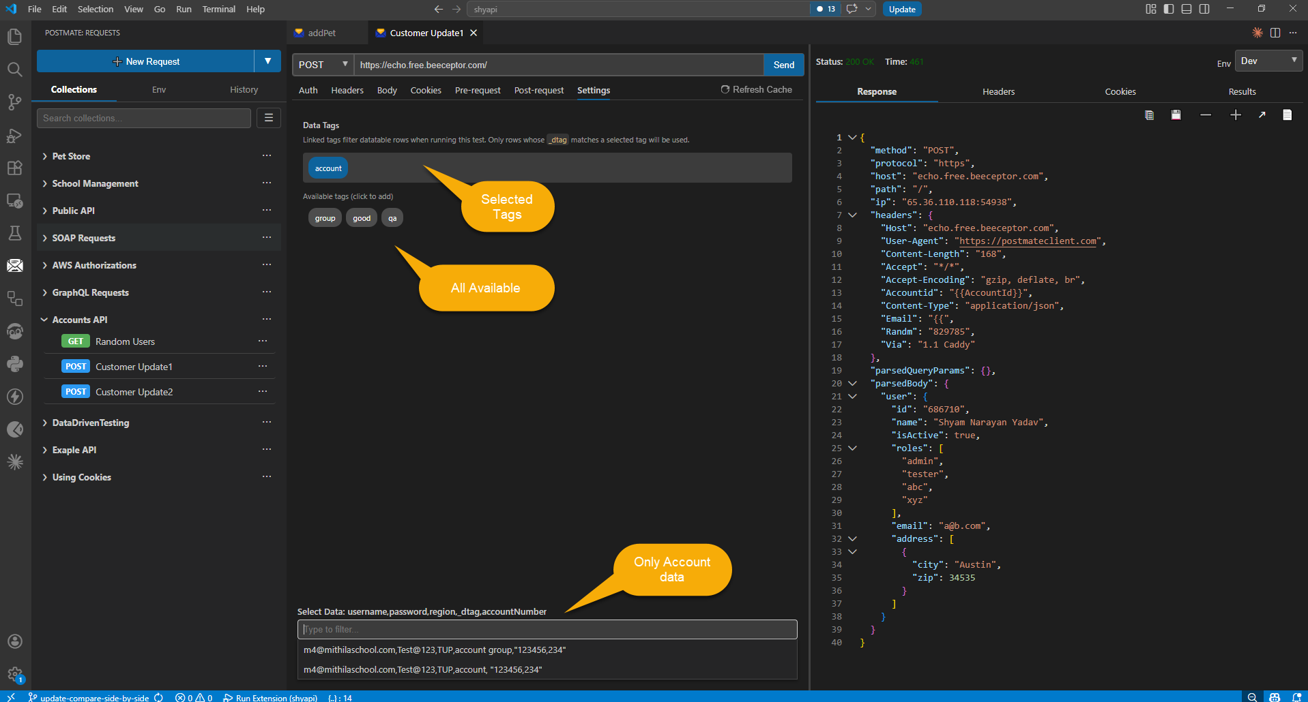Go back with the title bar arrow
This screenshot has width=1308, height=702.
(x=439, y=9)
